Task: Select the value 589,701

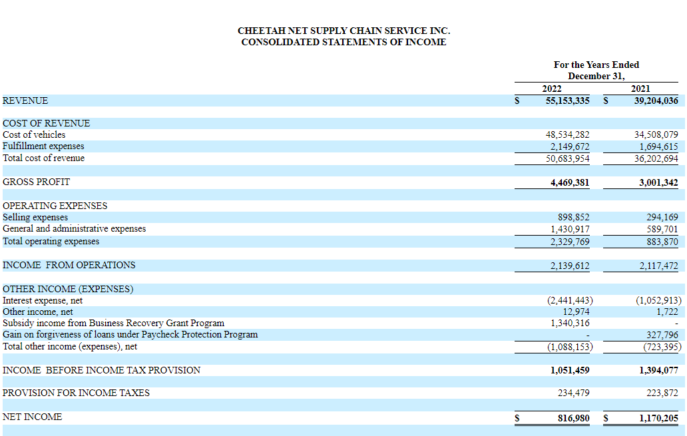Action: (662, 229)
